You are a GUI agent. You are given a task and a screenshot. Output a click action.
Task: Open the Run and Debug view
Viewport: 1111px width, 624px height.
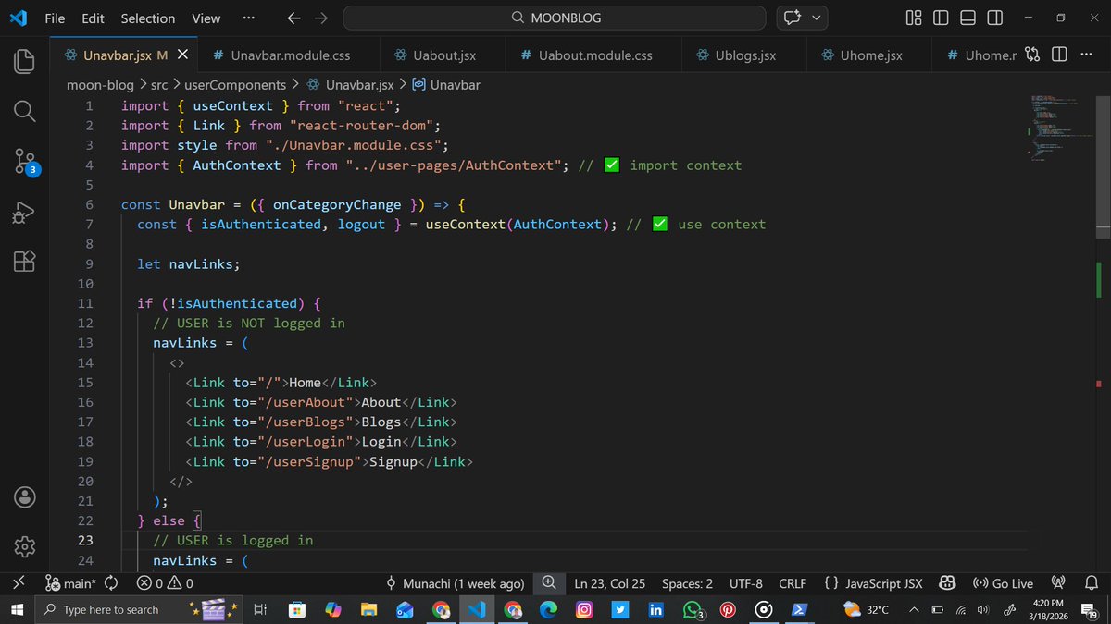click(x=24, y=213)
